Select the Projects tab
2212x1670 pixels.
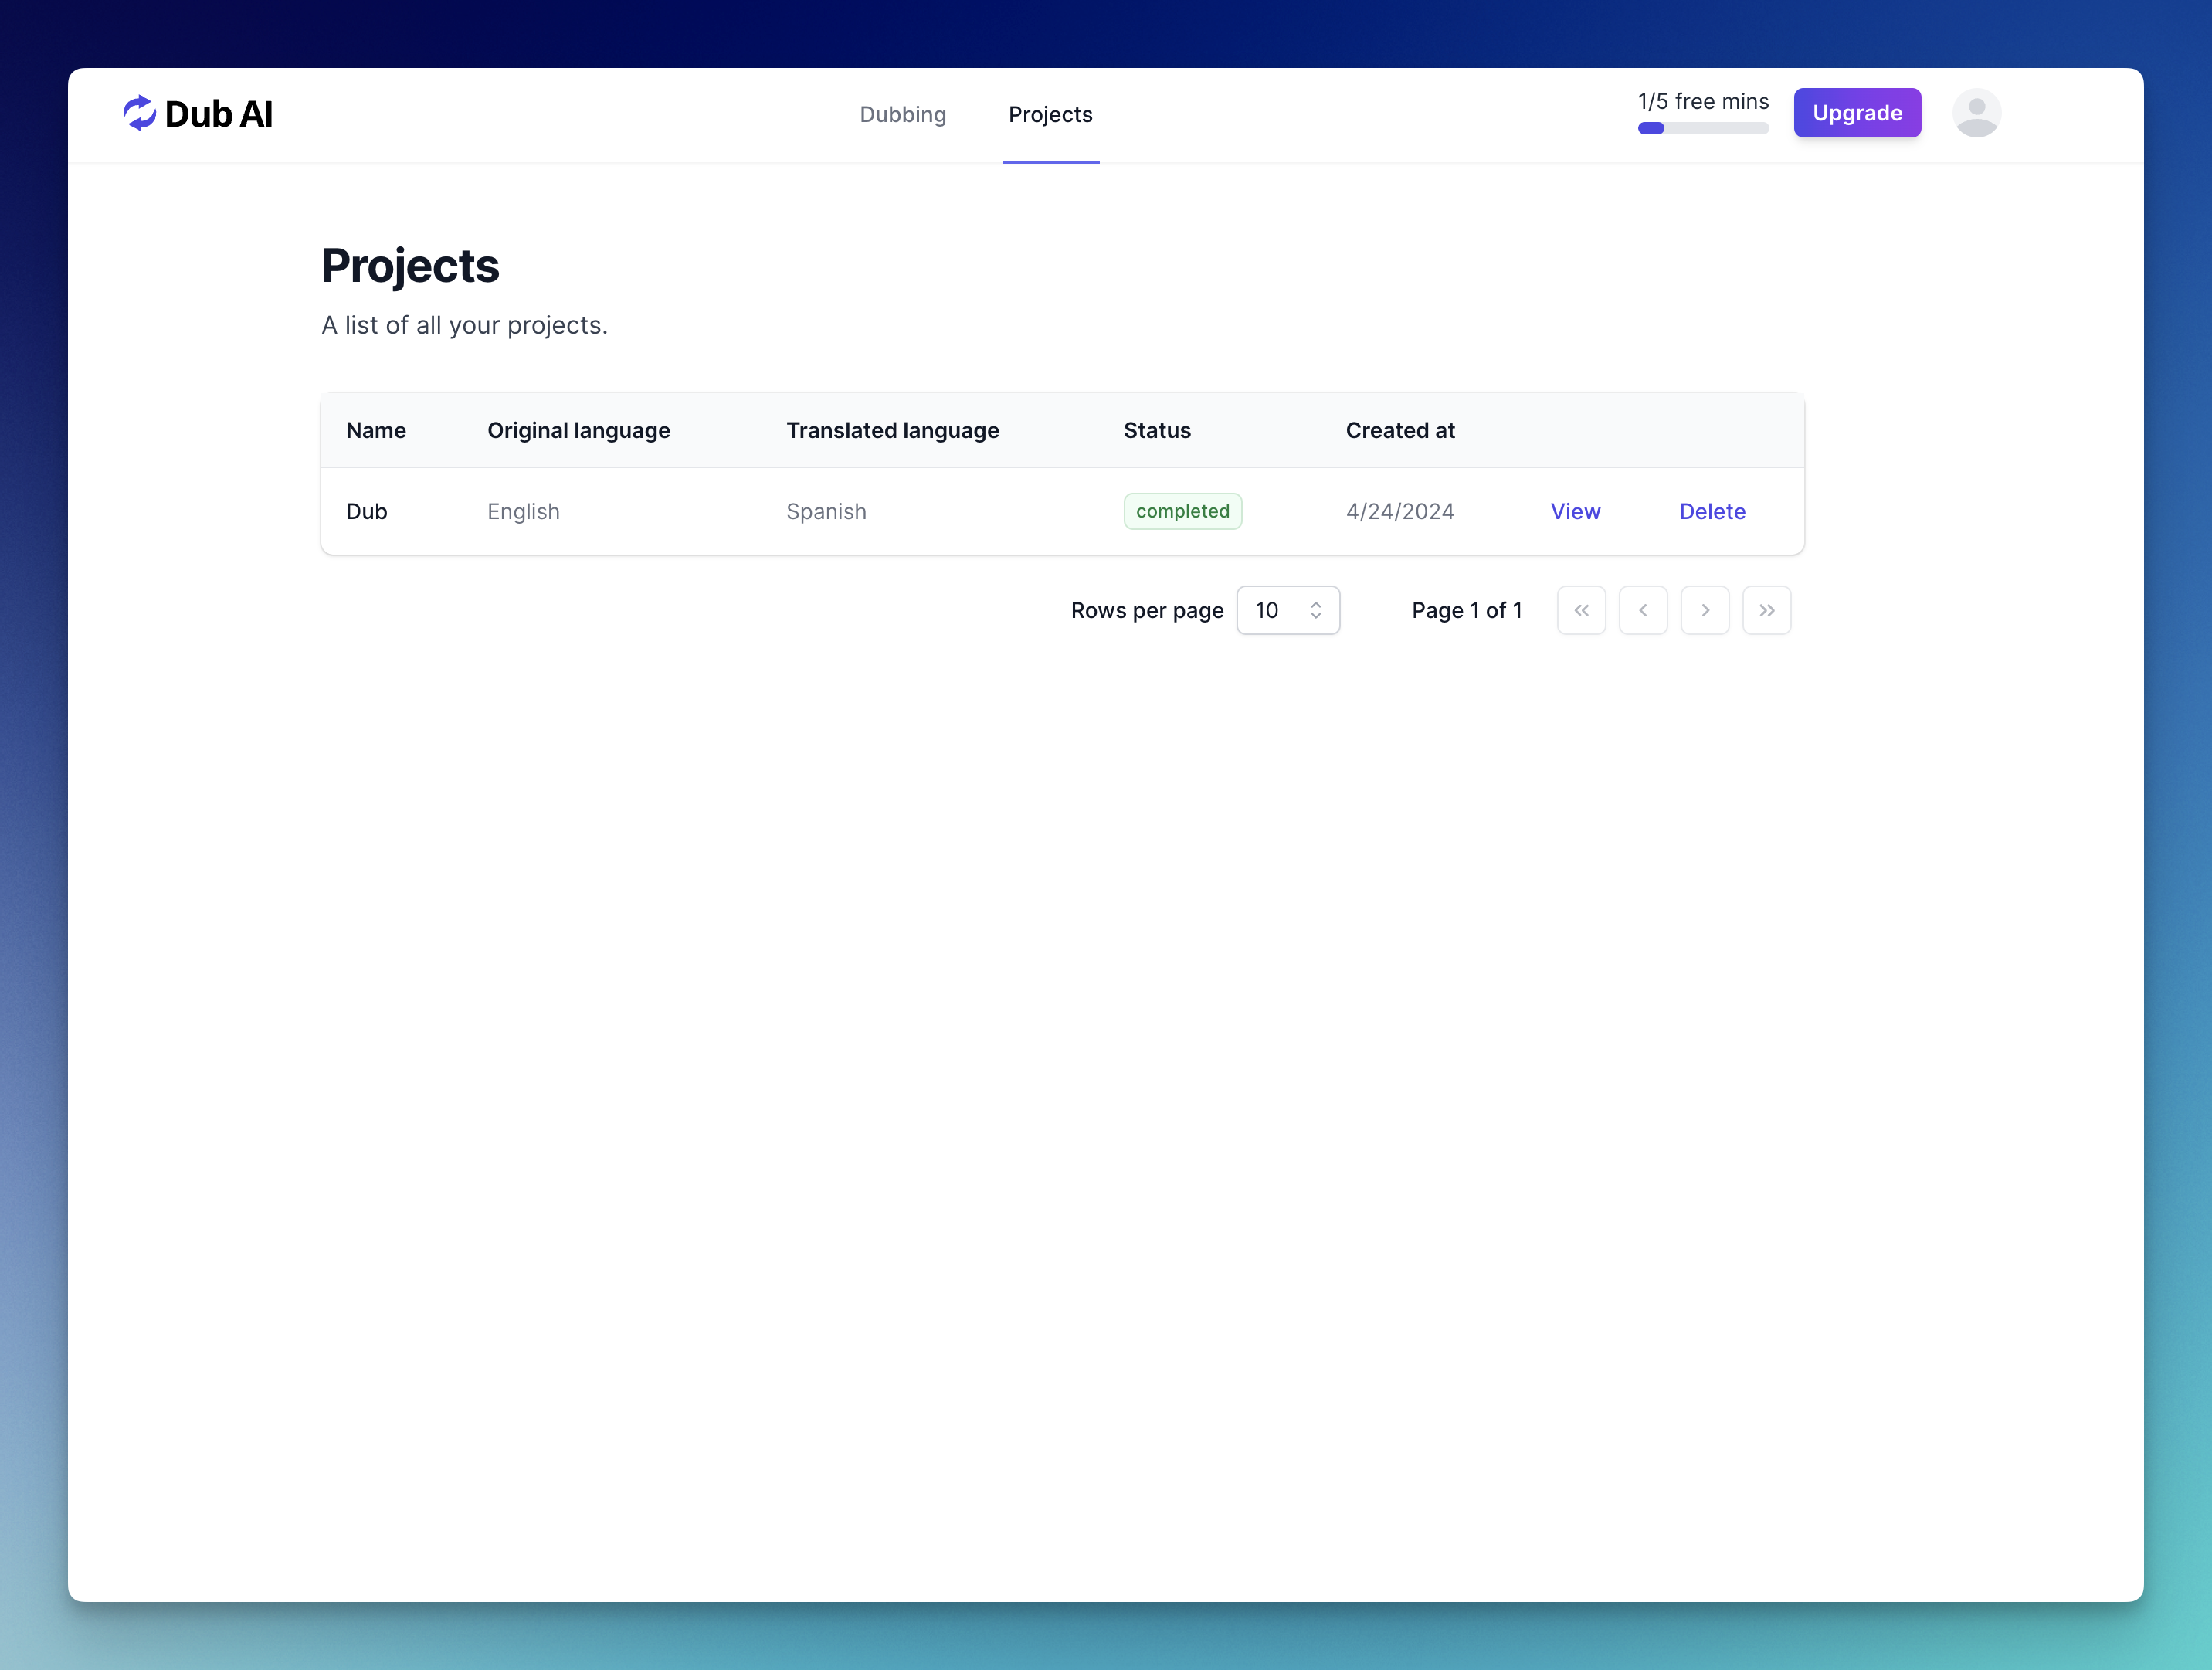[1050, 115]
